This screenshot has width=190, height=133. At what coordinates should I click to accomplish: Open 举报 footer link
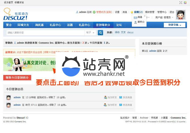click(x=135, y=118)
